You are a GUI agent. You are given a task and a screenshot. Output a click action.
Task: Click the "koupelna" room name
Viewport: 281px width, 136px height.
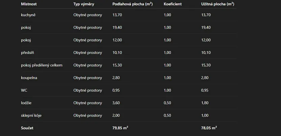pos(29,78)
